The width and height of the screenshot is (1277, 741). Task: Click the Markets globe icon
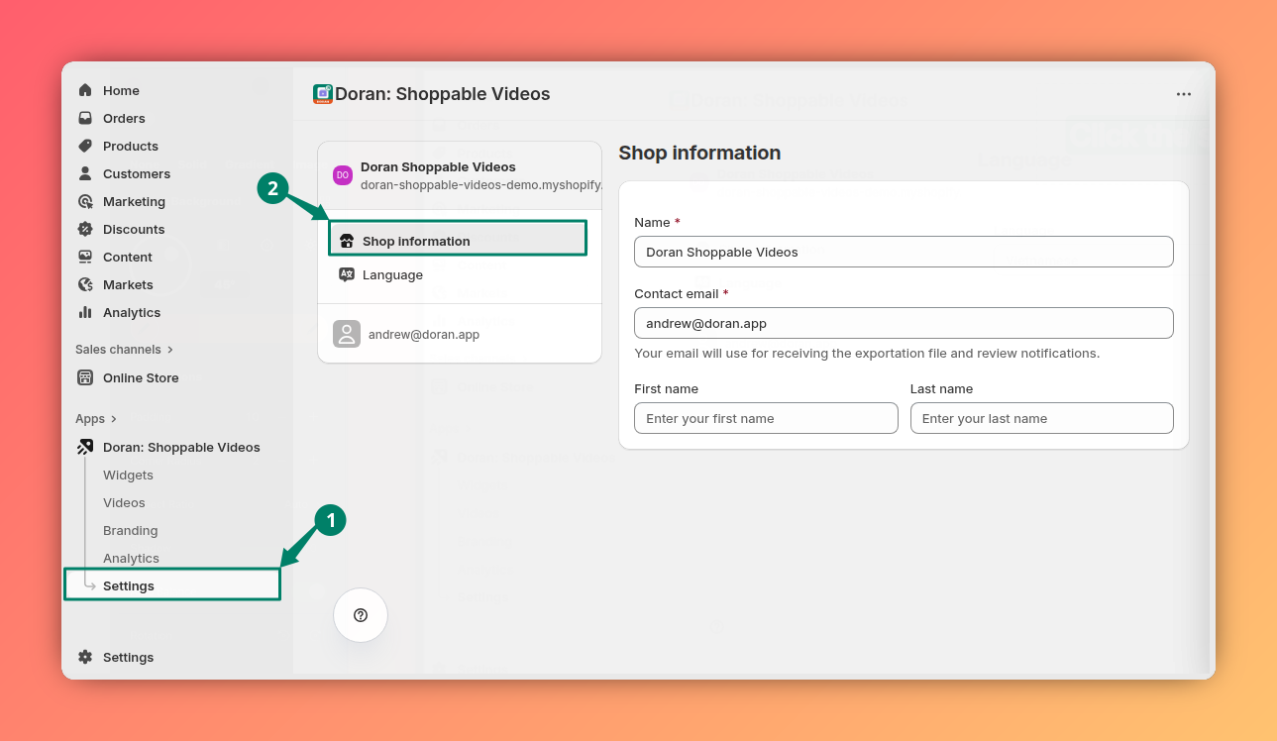(x=85, y=284)
